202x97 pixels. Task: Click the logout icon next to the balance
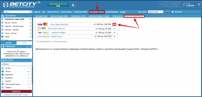(x=198, y=5)
